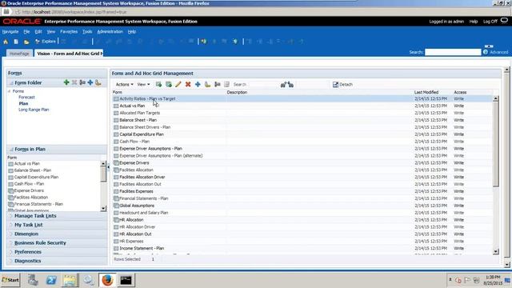Collapse the Forms tree root node
This screenshot has height=288, width=512.
click(9, 91)
